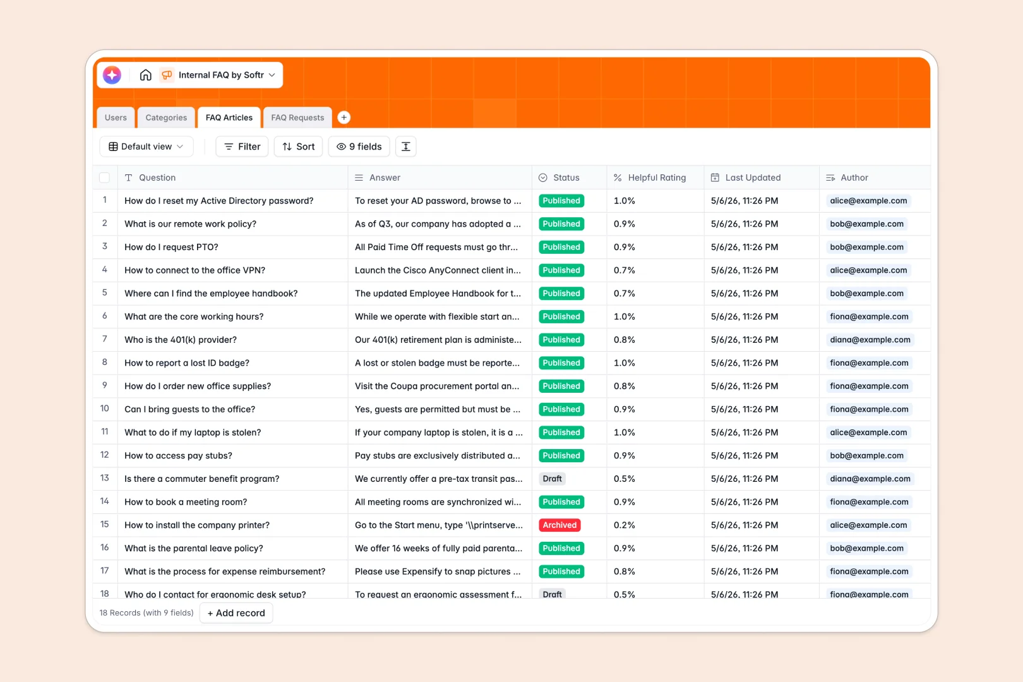
Task: Click the Question column text-type icon
Action: point(129,178)
